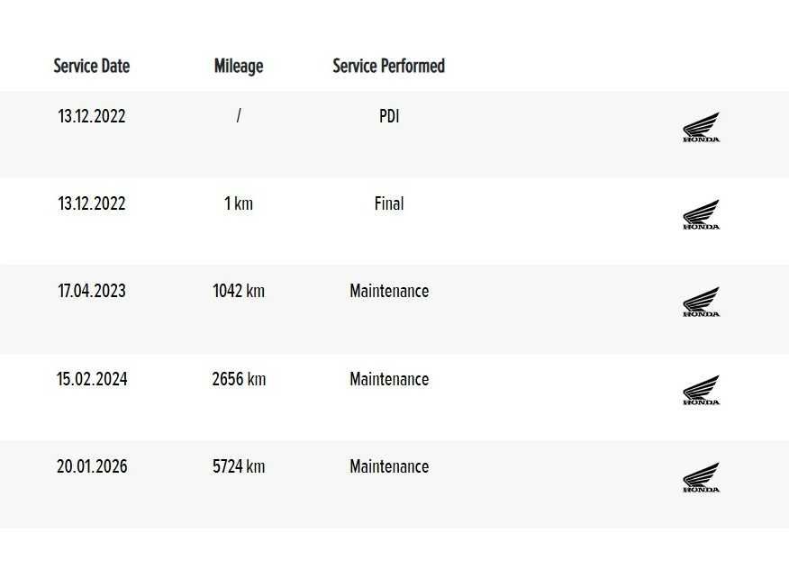Click the Service Date column header
This screenshot has height=587, width=789.
pyautogui.click(x=92, y=66)
